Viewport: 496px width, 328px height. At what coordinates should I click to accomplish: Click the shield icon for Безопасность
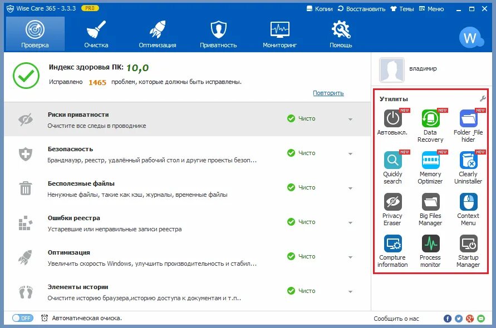coord(26,154)
